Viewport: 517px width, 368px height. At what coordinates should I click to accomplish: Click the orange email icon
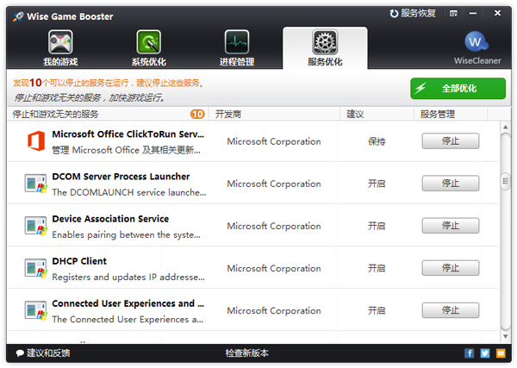[x=501, y=353]
